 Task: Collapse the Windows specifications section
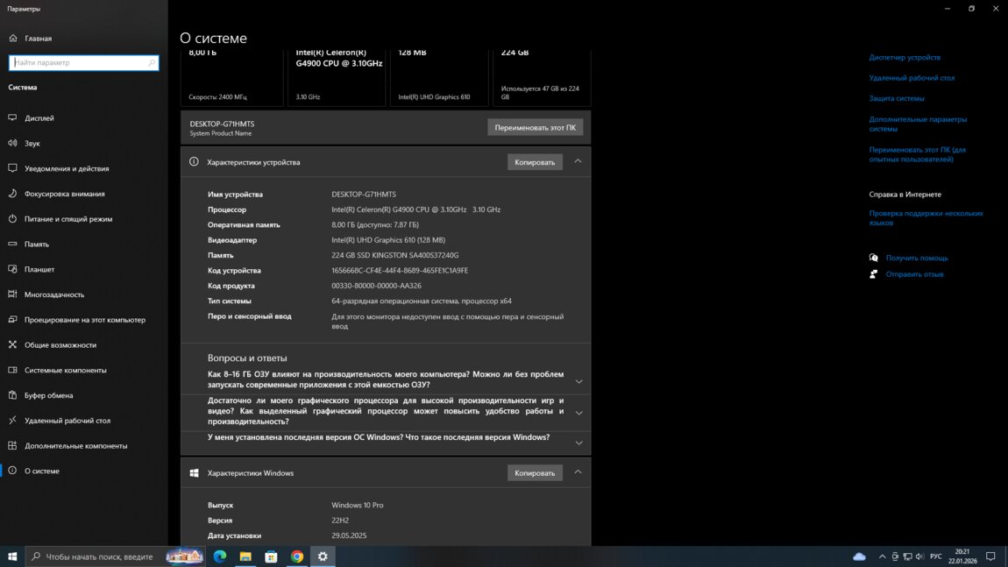(x=578, y=472)
